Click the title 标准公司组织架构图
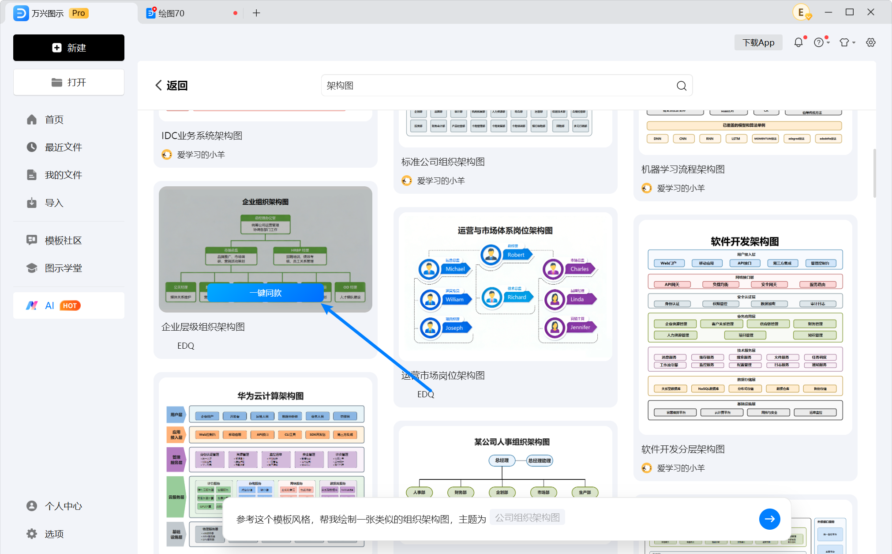892x554 pixels. pyautogui.click(x=443, y=162)
